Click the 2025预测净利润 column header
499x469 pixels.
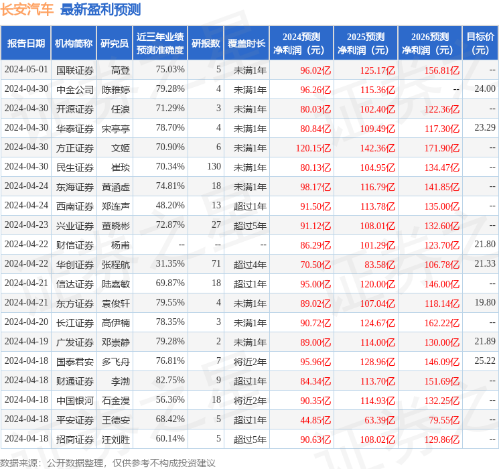click(x=366, y=44)
